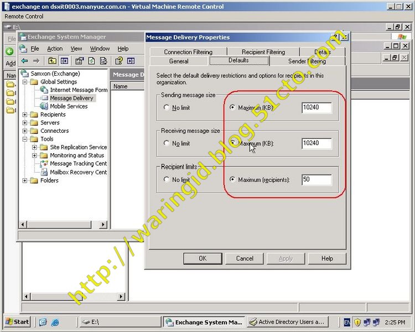Expand the Recipients tree node
The image size is (415, 332).
pyautogui.click(x=25, y=115)
